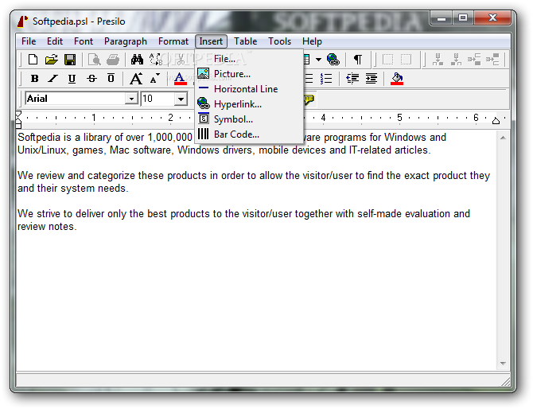This screenshot has width=533, height=409.
Task: Click the increase indent icon
Action: tap(372, 79)
